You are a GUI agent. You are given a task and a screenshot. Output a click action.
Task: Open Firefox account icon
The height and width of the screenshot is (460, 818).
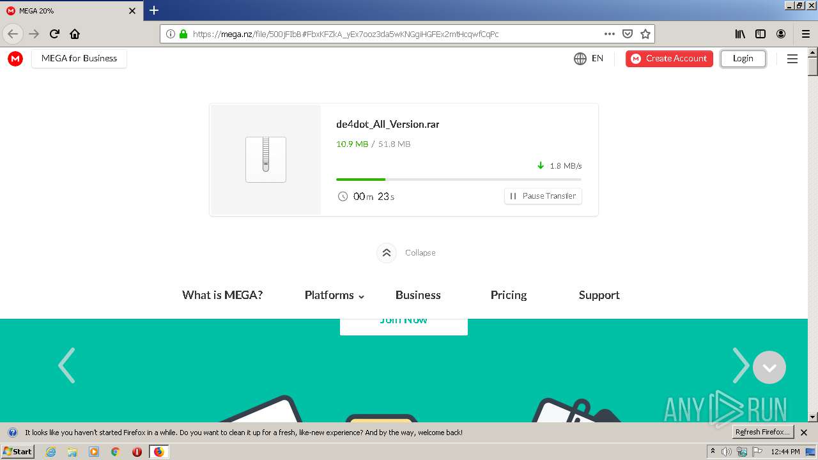click(x=781, y=34)
